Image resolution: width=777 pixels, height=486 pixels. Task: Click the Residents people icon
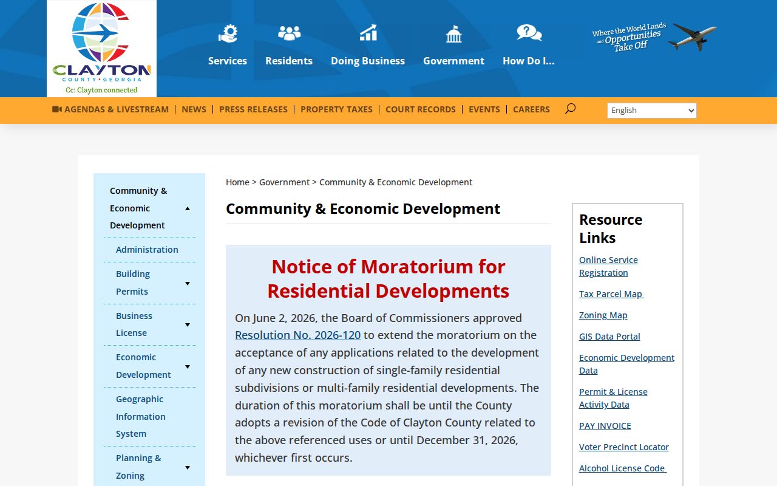click(x=289, y=33)
